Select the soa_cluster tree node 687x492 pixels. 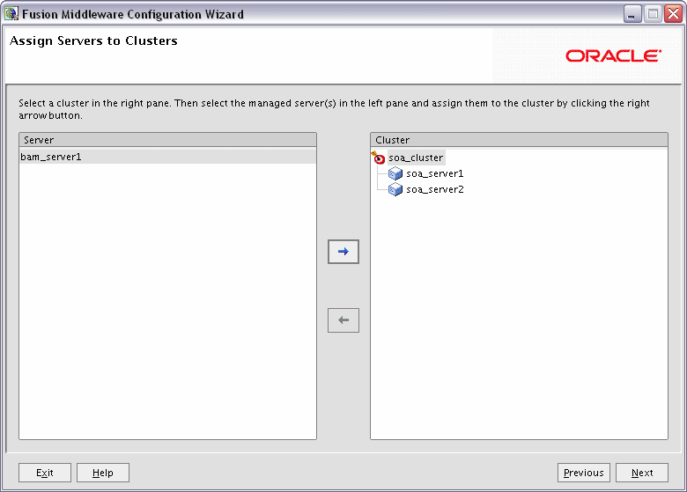[416, 158]
